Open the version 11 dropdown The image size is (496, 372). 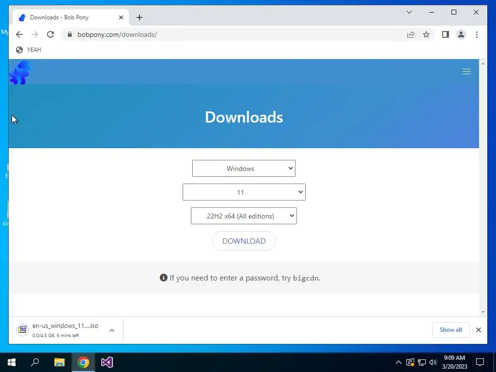(x=244, y=192)
